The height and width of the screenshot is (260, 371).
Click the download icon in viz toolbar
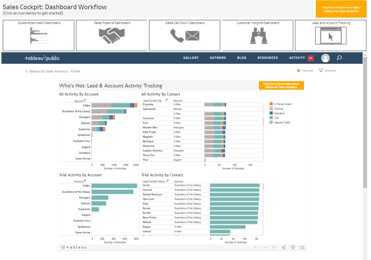[x=293, y=248]
